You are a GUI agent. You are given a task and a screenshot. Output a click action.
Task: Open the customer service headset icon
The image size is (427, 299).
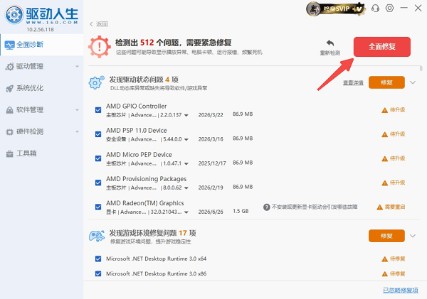[x=375, y=8]
